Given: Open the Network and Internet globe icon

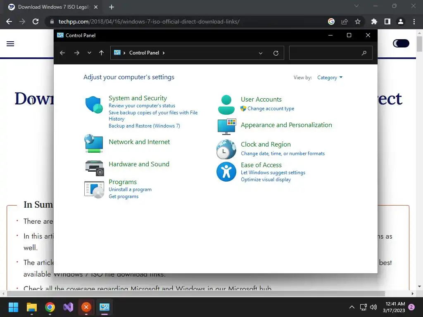Looking at the screenshot, I should pyautogui.click(x=94, y=143).
